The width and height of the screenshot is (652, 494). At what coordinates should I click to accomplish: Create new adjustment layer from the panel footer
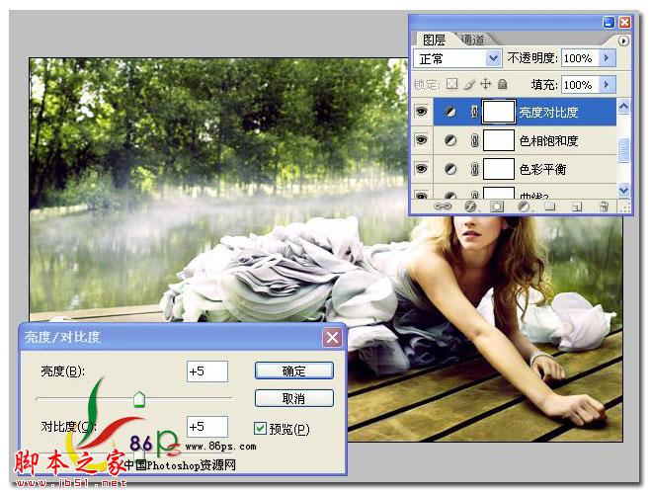pyautogui.click(x=524, y=206)
